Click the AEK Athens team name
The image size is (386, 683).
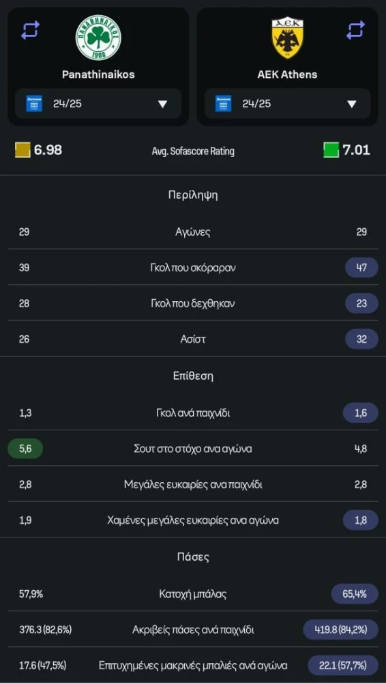pos(288,74)
